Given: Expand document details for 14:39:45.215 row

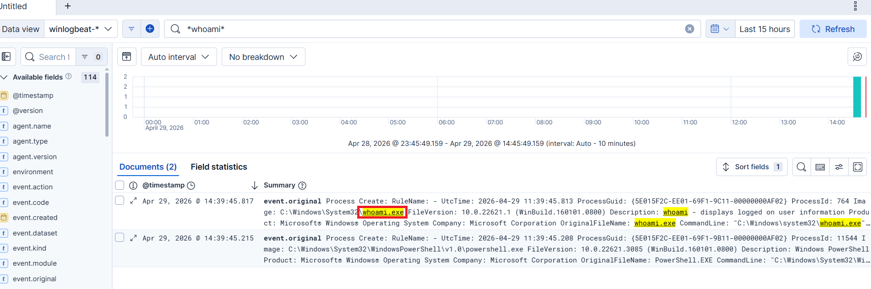Looking at the screenshot, I should (x=133, y=238).
